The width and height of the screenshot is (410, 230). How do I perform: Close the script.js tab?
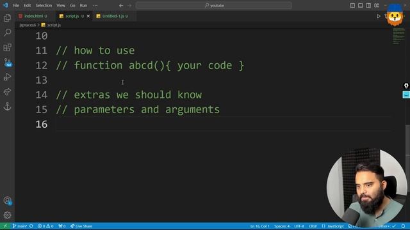(x=88, y=16)
